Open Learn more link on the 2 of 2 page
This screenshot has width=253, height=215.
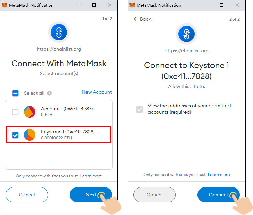click(219, 175)
